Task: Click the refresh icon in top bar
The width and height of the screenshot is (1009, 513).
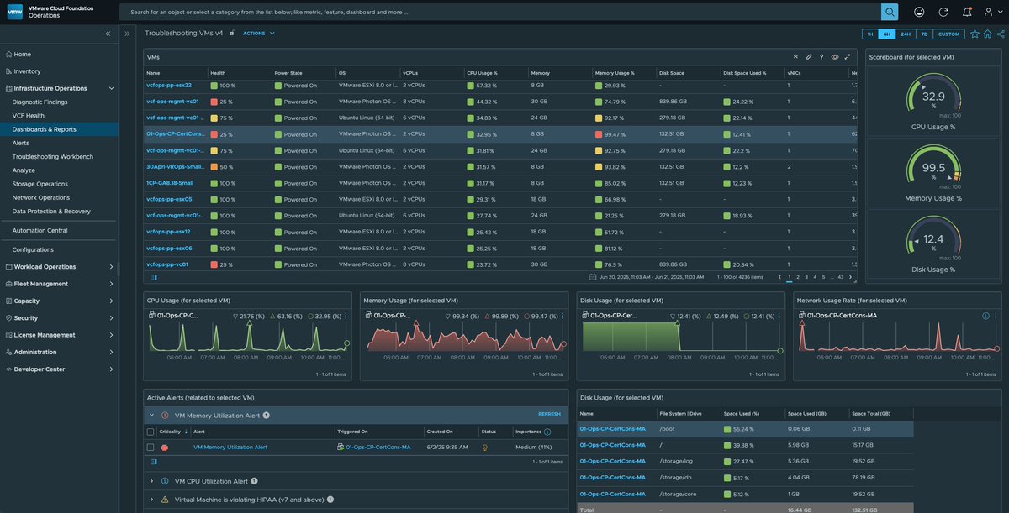Action: coord(943,12)
